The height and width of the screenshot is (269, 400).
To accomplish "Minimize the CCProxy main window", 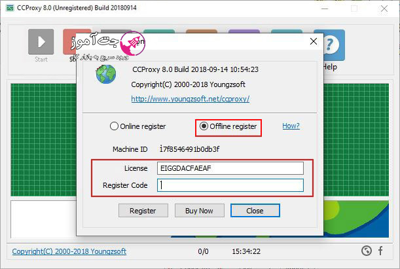I will [x=325, y=9].
